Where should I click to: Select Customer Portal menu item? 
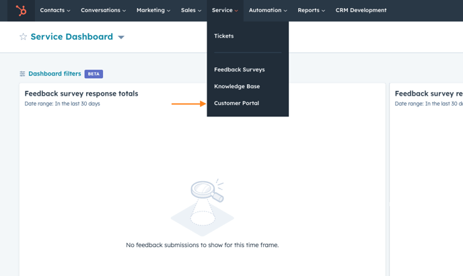(x=236, y=103)
